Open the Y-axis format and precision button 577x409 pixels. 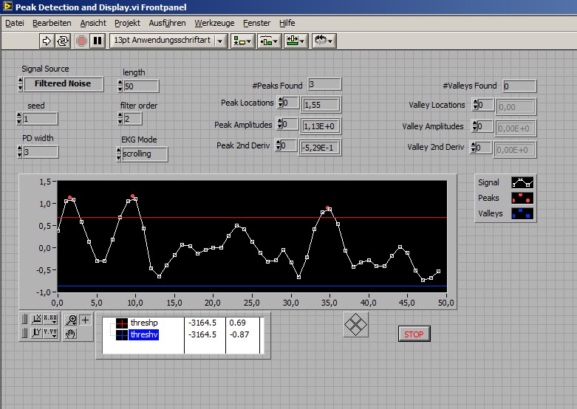tap(50, 333)
